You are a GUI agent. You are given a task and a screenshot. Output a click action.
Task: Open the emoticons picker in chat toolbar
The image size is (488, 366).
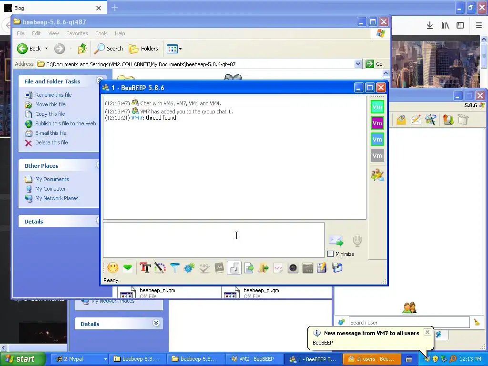click(112, 268)
